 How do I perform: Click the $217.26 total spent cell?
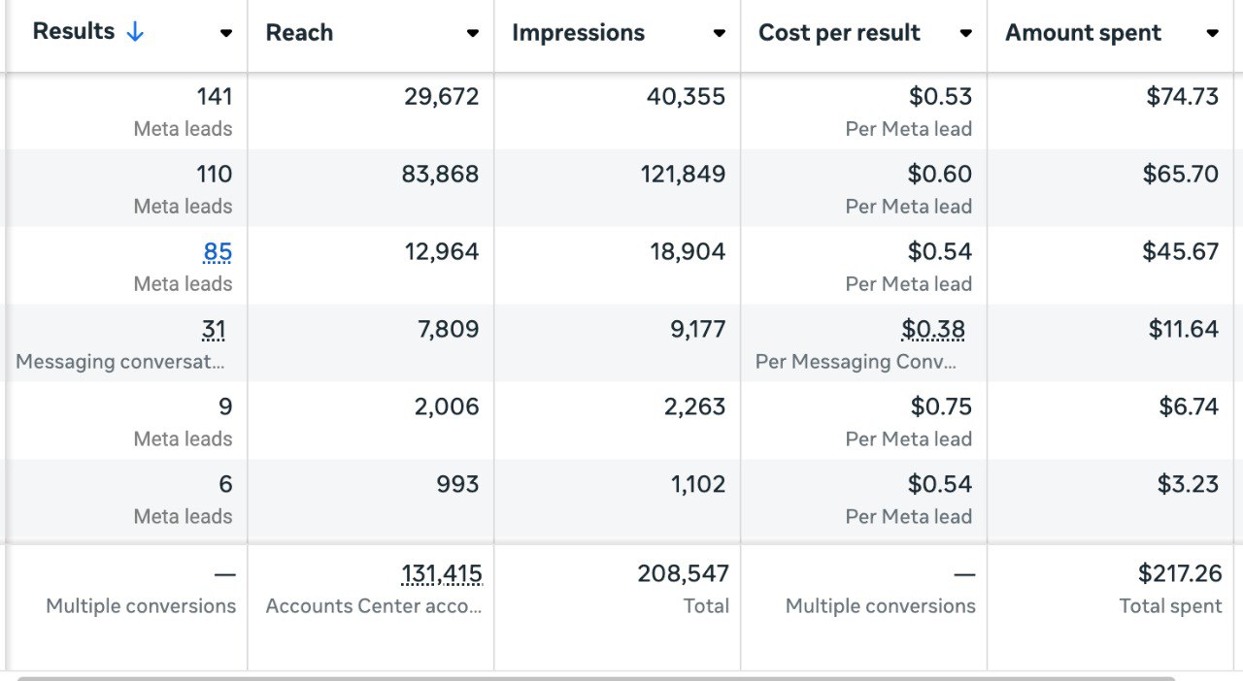coord(1179,574)
